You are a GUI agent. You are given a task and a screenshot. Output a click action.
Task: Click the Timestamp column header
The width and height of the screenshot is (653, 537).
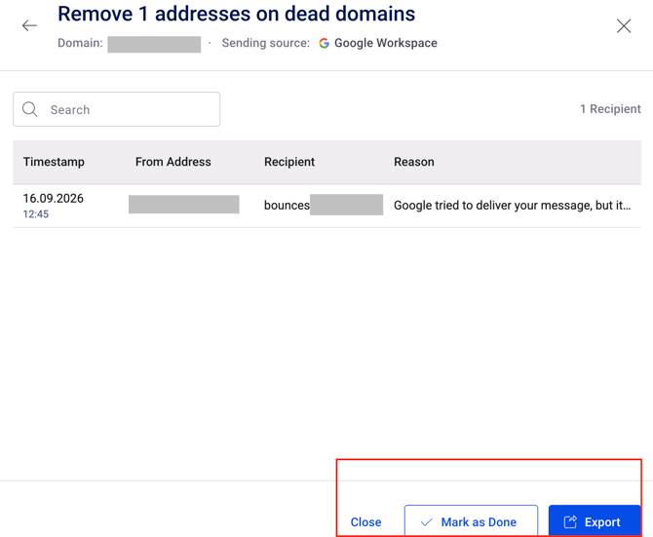click(54, 162)
